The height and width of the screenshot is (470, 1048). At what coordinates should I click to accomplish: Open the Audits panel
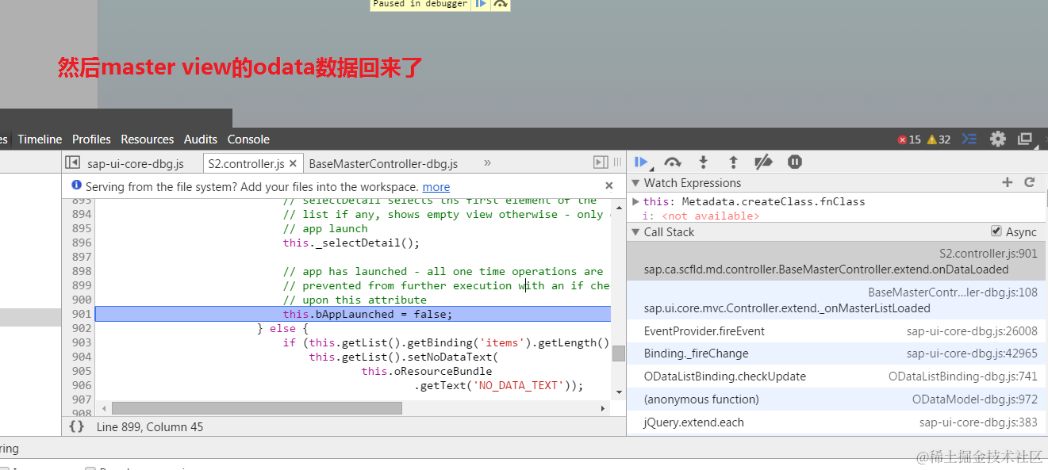[201, 139]
